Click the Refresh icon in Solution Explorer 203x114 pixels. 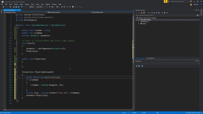click(154, 13)
